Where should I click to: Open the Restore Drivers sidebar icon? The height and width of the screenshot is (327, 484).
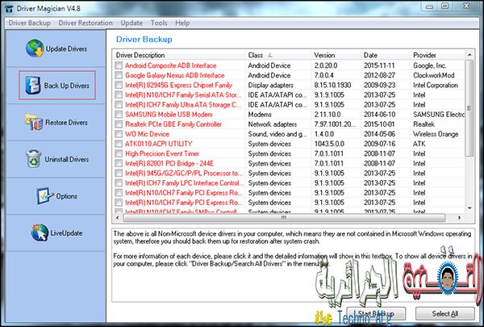click(x=31, y=123)
